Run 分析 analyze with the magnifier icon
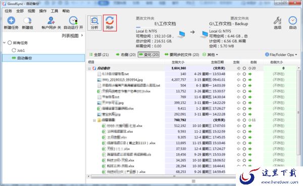The image size is (303, 186). click(94, 21)
